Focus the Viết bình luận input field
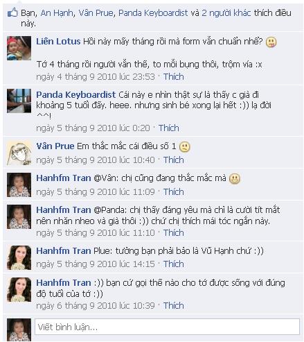 (x=167, y=327)
